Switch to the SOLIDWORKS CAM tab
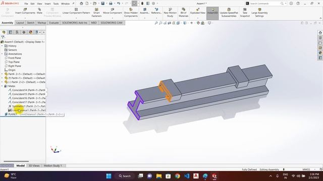 click(x=112, y=23)
